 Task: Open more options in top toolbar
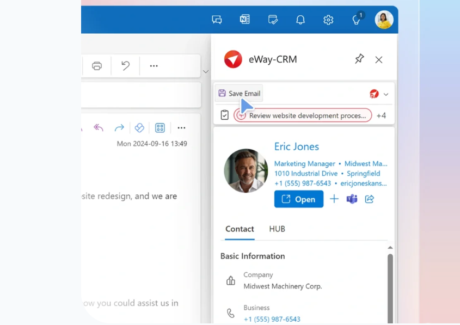[154, 66]
